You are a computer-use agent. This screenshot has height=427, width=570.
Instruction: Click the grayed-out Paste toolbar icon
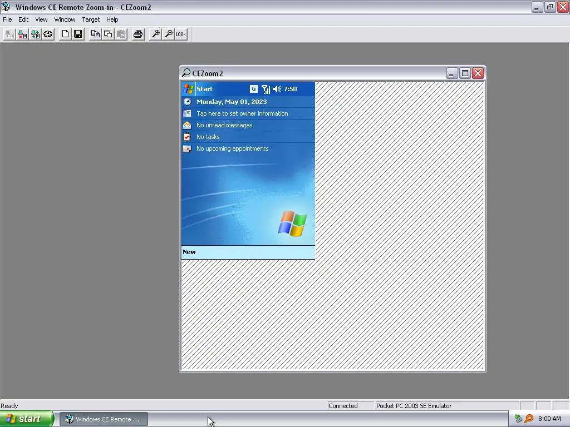[x=121, y=34]
